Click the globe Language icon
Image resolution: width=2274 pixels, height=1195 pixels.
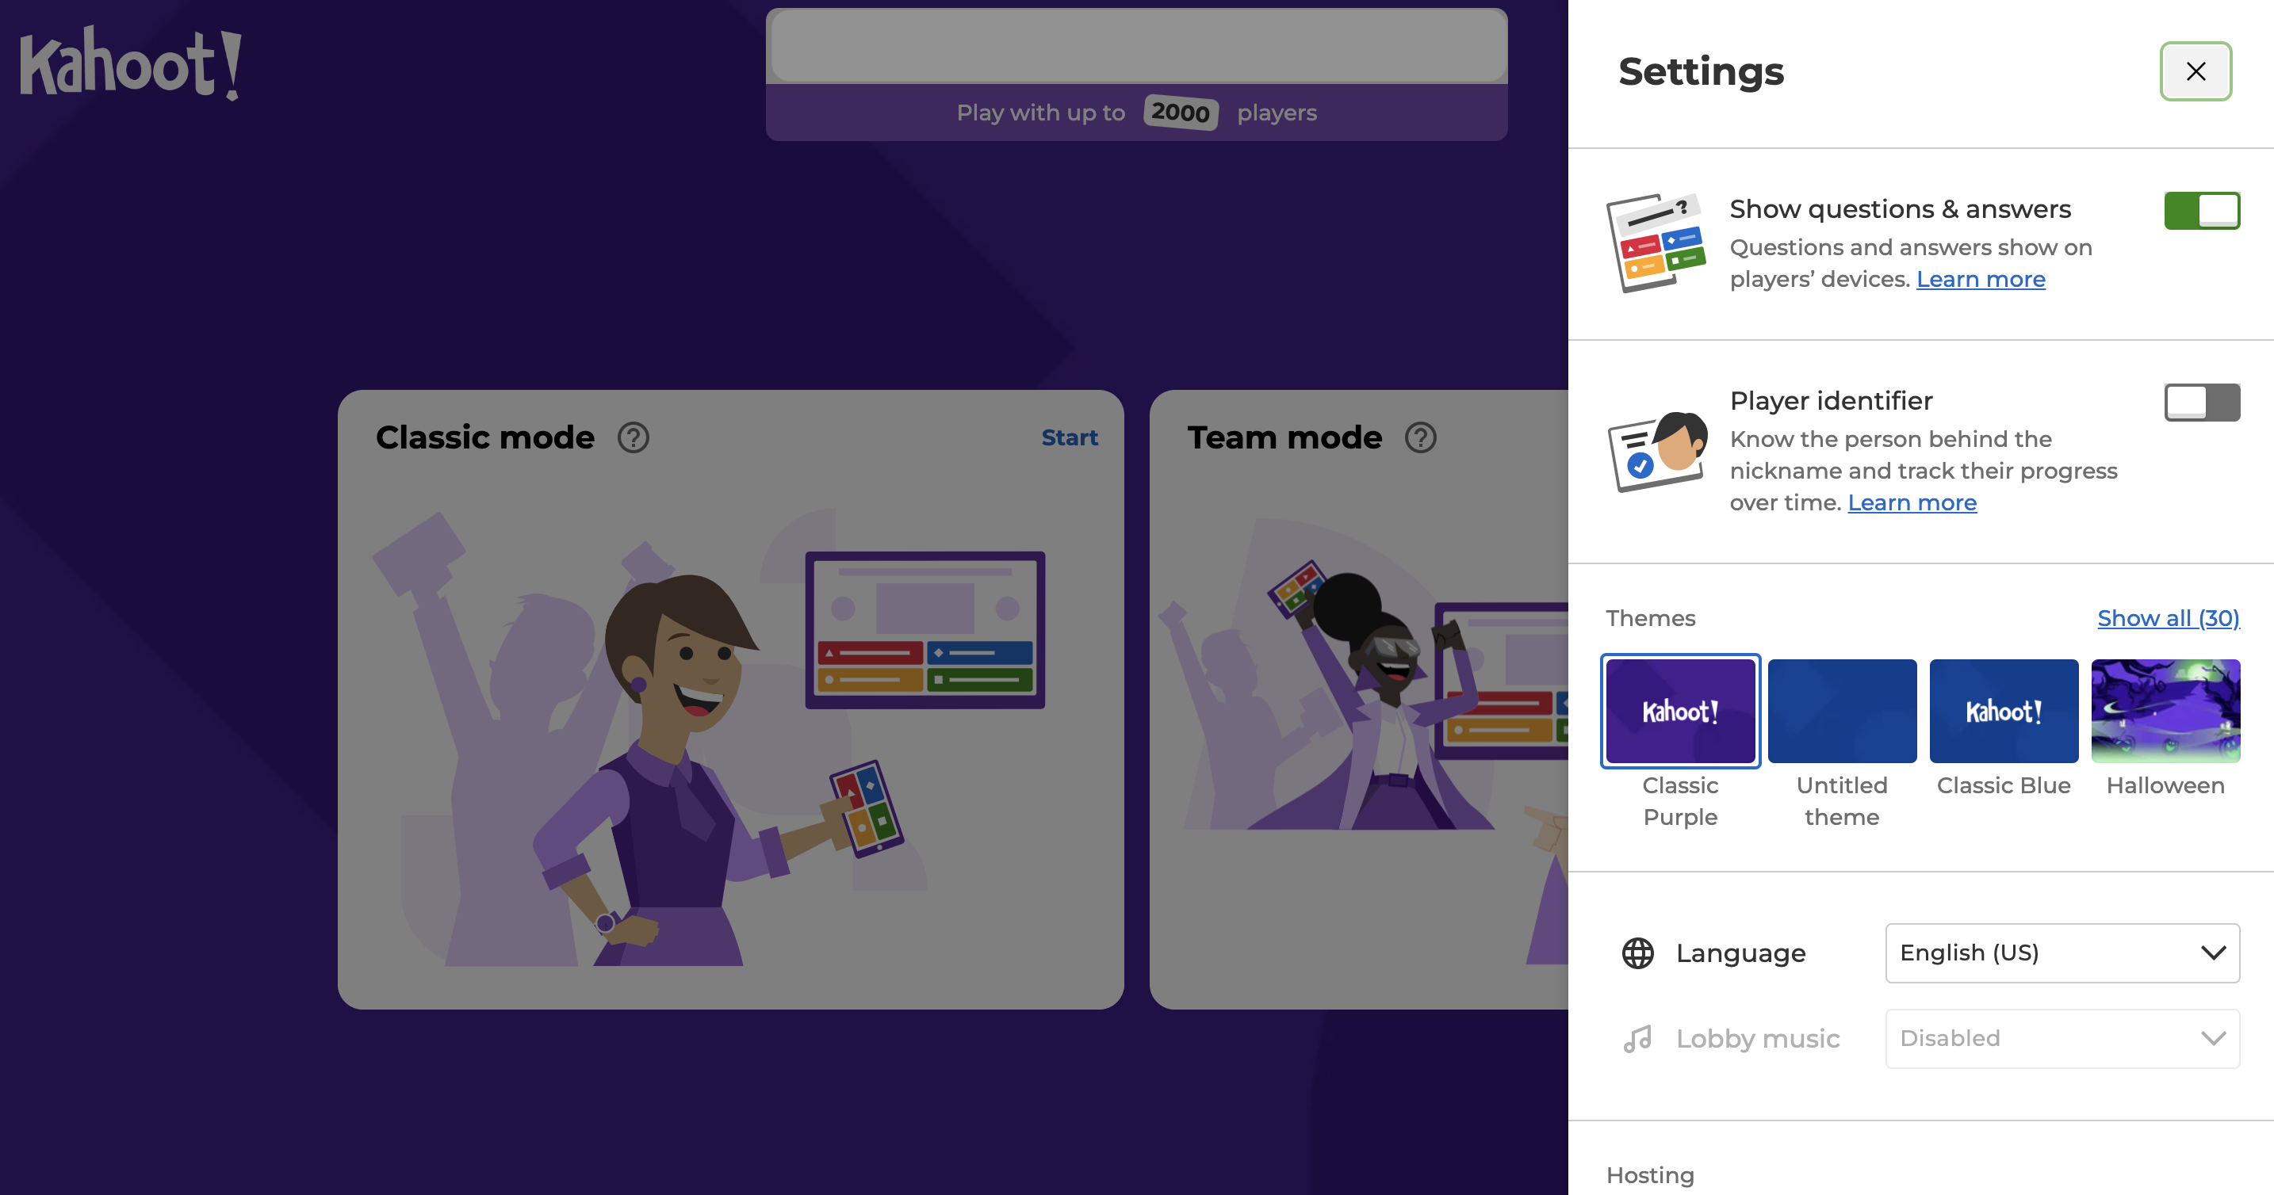1637,952
